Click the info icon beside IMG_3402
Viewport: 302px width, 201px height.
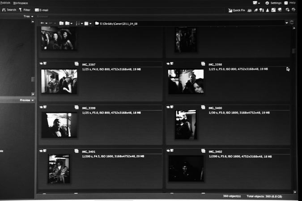click(203, 151)
